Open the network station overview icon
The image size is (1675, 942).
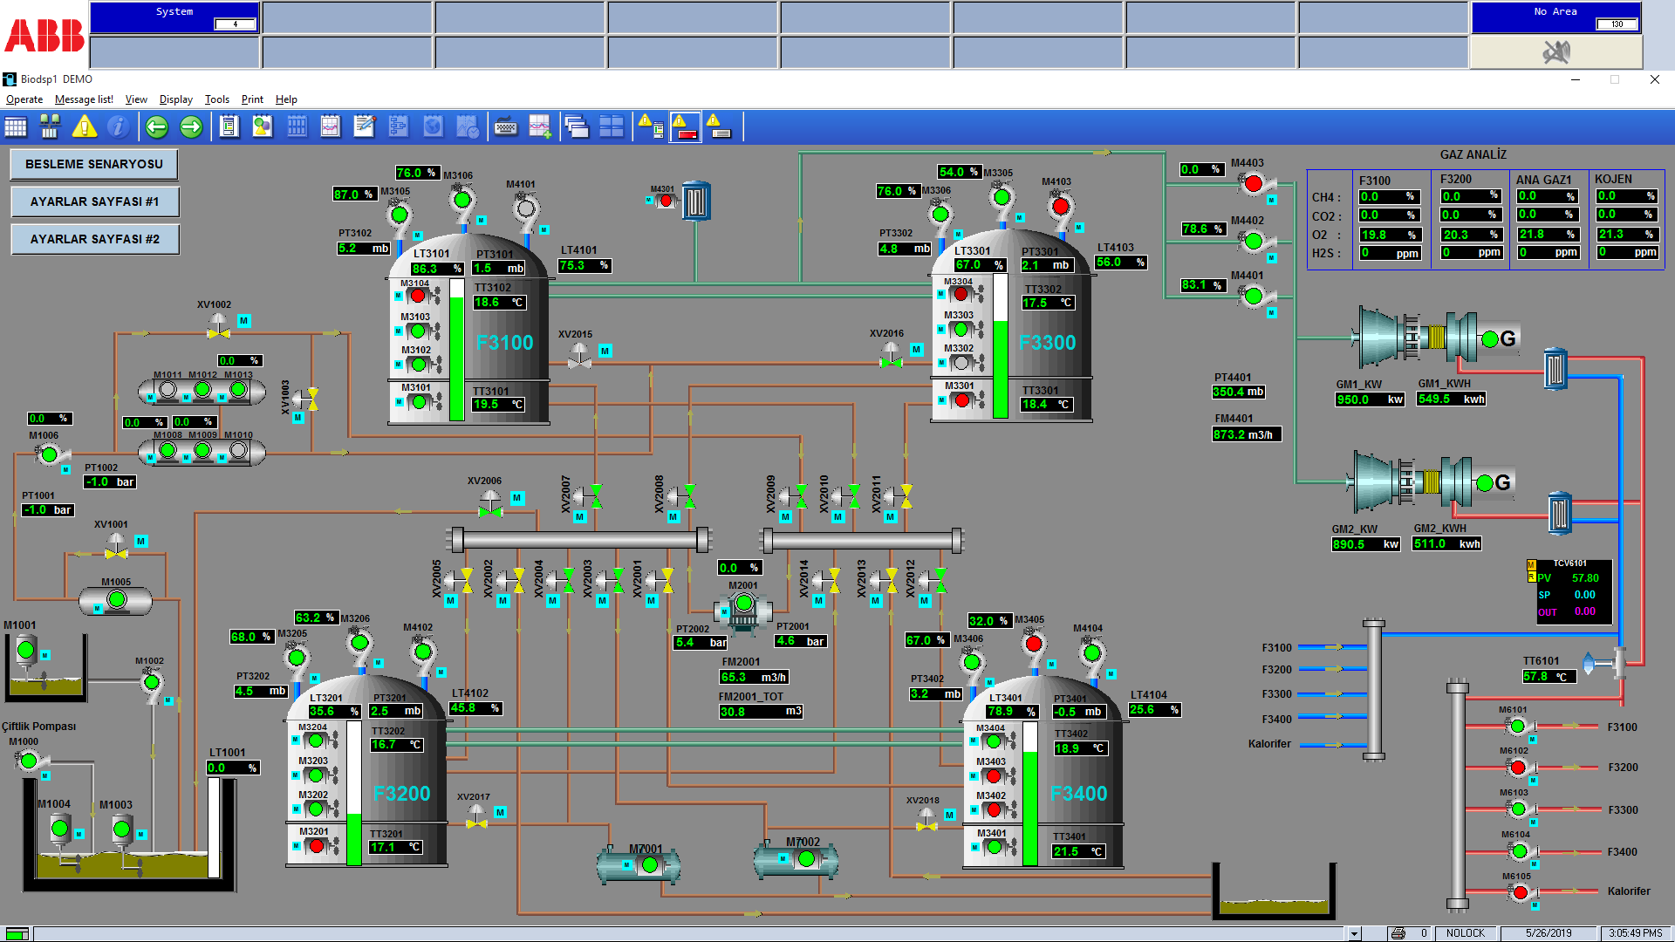tap(50, 127)
